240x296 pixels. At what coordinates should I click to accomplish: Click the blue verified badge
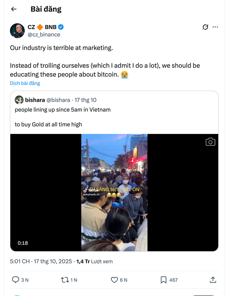(x=61, y=27)
